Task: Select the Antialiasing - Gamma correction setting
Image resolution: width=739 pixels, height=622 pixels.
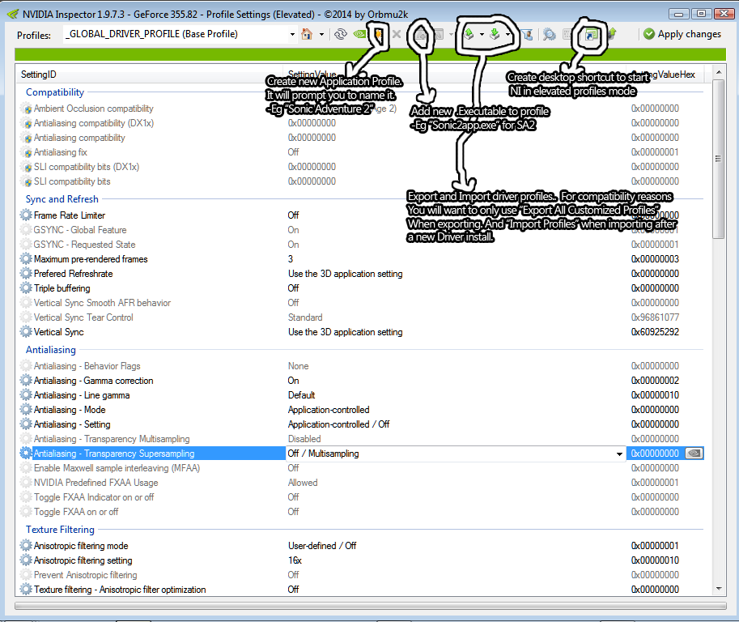Action: [x=93, y=381]
